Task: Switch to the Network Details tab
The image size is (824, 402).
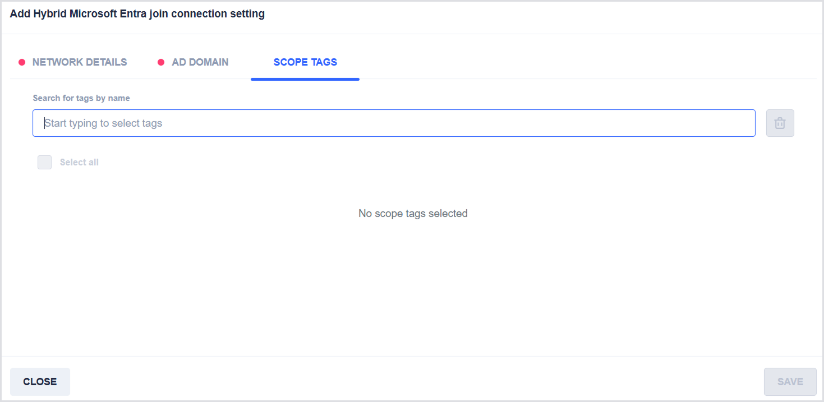Action: [x=79, y=62]
